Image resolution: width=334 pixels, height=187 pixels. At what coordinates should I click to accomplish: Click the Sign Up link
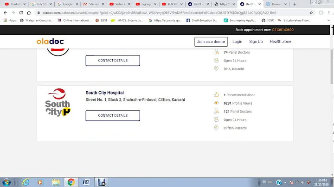click(256, 42)
